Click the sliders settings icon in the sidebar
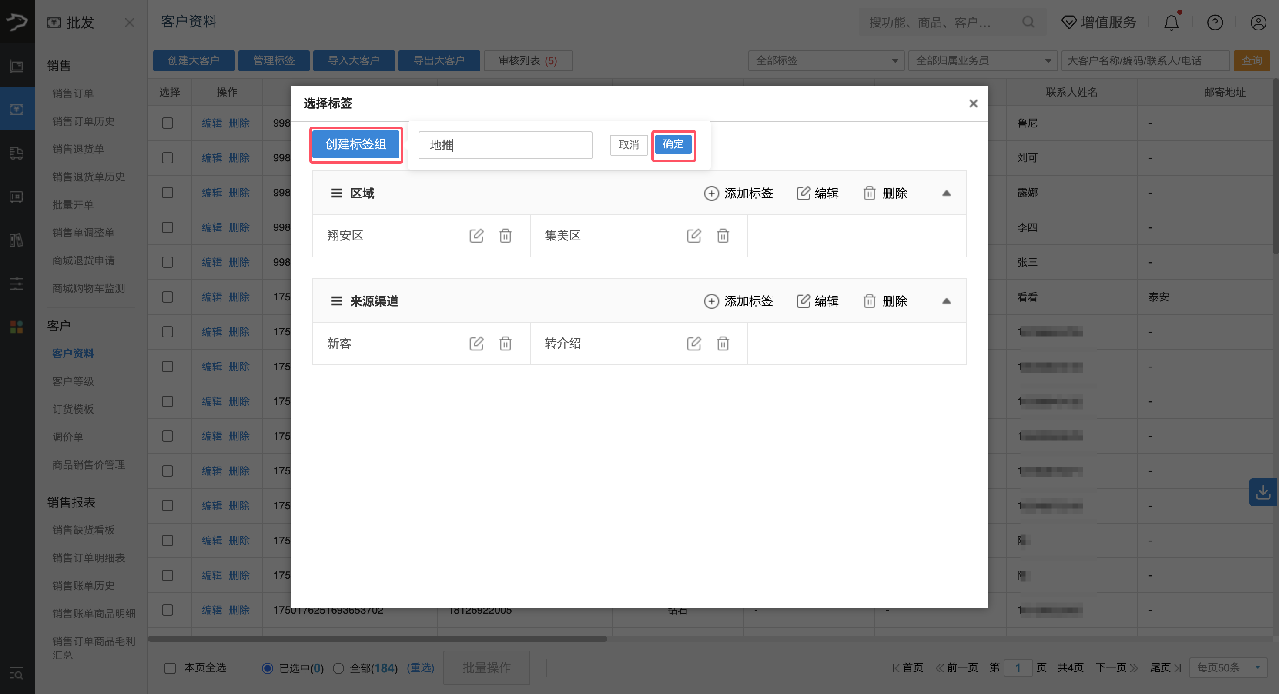This screenshot has width=1279, height=694. (x=17, y=284)
